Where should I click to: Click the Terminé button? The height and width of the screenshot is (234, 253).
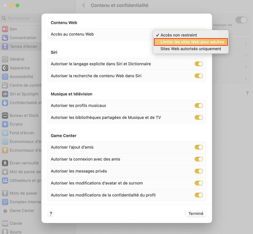(x=196, y=214)
